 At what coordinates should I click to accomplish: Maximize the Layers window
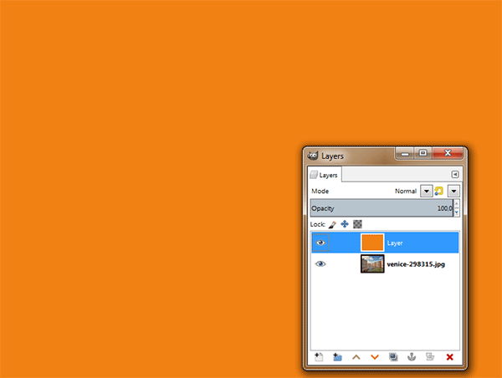click(x=423, y=153)
